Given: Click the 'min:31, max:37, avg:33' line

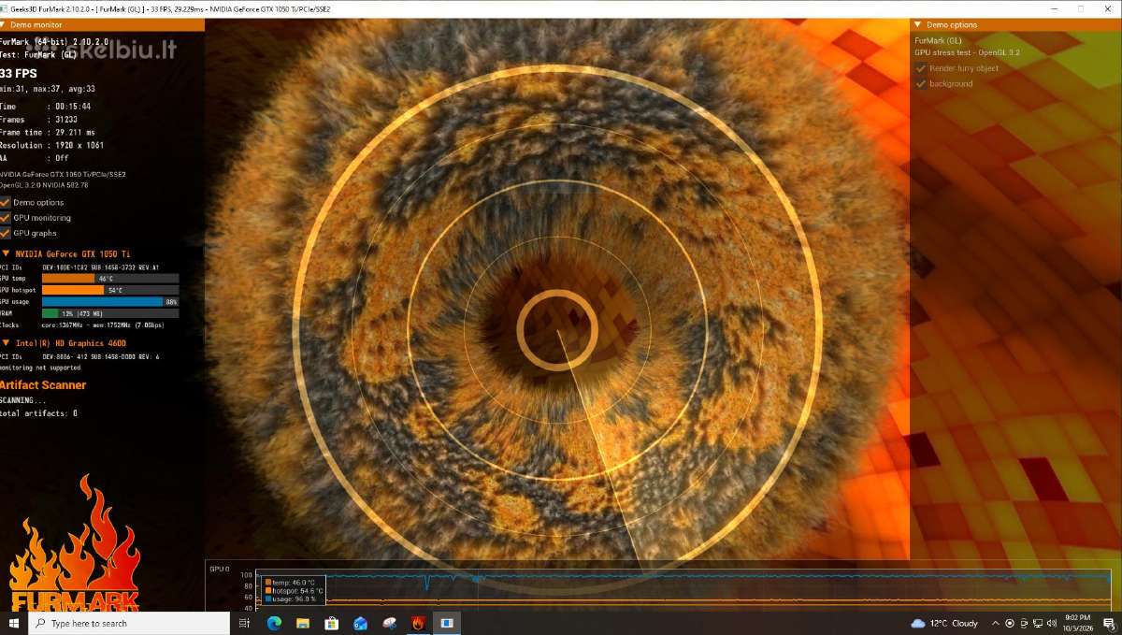Looking at the screenshot, I should 47,89.
